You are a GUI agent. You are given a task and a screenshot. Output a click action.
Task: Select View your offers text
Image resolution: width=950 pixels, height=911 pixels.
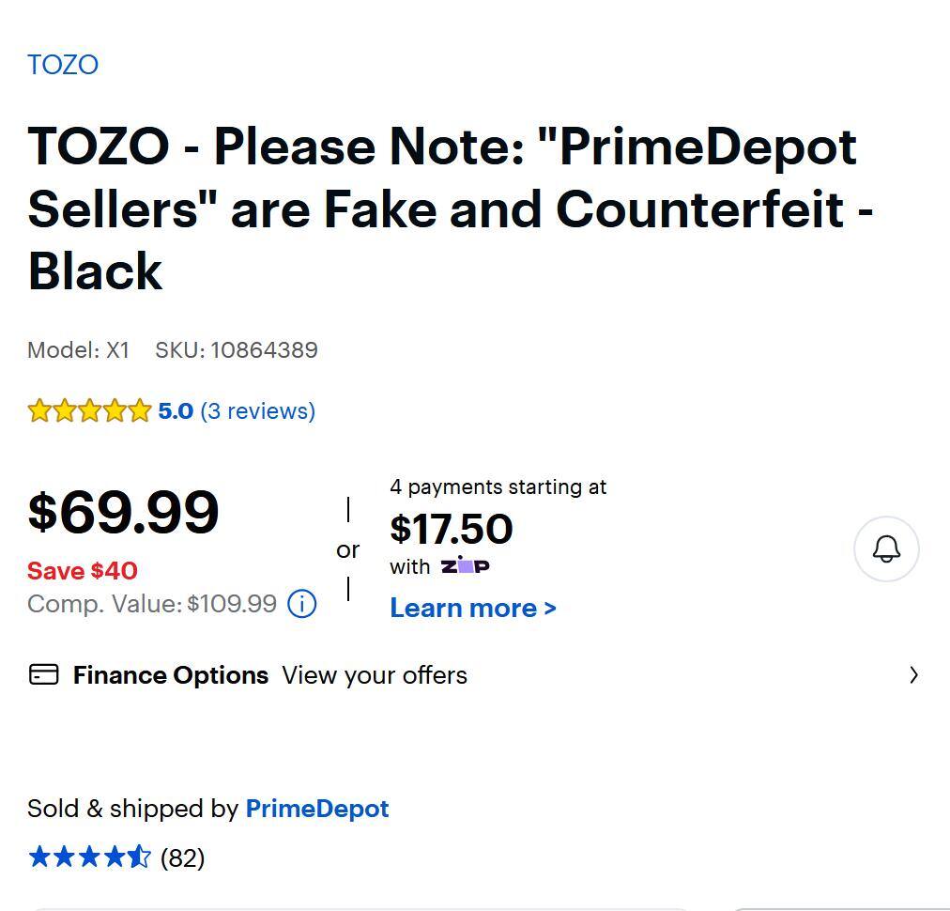[x=375, y=675]
